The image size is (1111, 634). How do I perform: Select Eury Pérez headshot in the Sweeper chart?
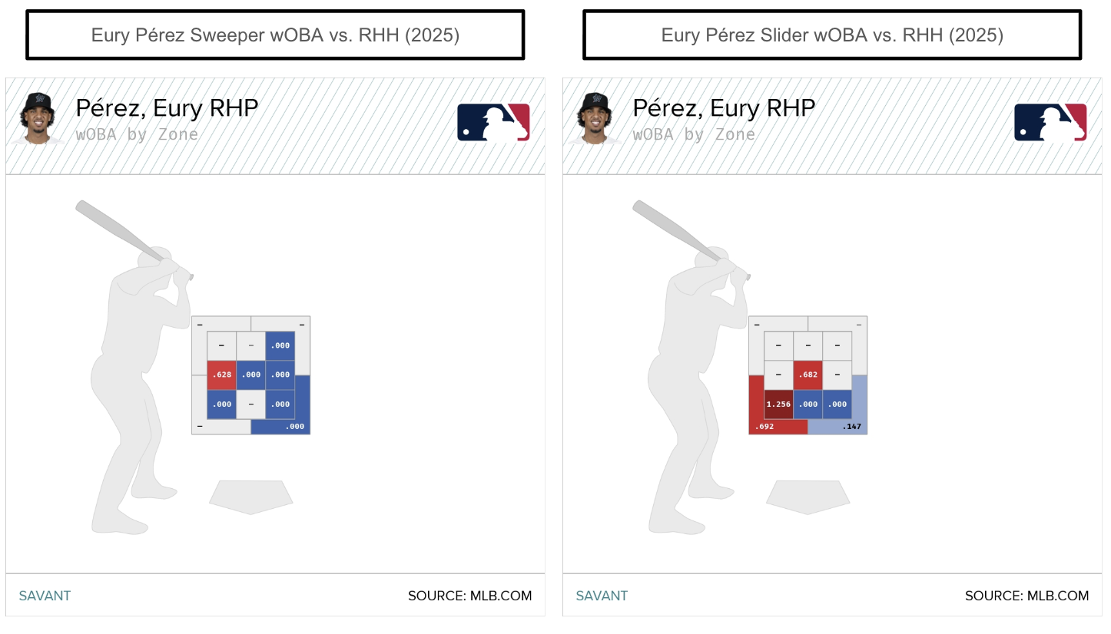(x=36, y=118)
